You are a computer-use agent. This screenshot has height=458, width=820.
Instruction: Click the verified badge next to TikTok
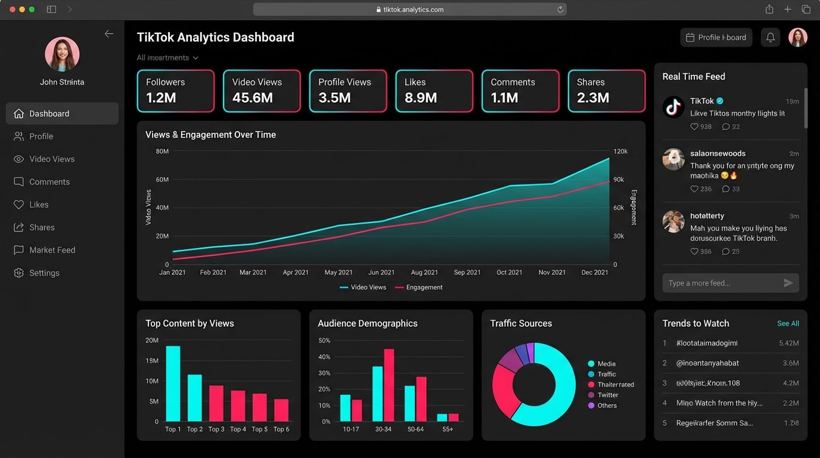click(x=720, y=101)
